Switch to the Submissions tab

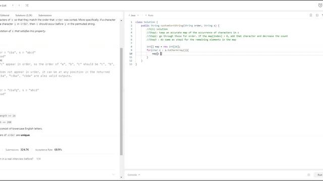[45, 16]
